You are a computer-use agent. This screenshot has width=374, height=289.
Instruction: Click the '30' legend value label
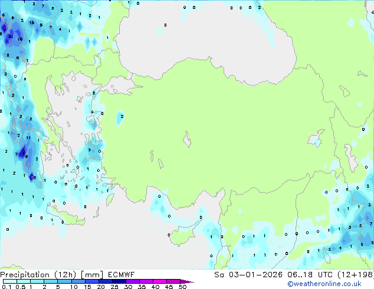(128, 287)
